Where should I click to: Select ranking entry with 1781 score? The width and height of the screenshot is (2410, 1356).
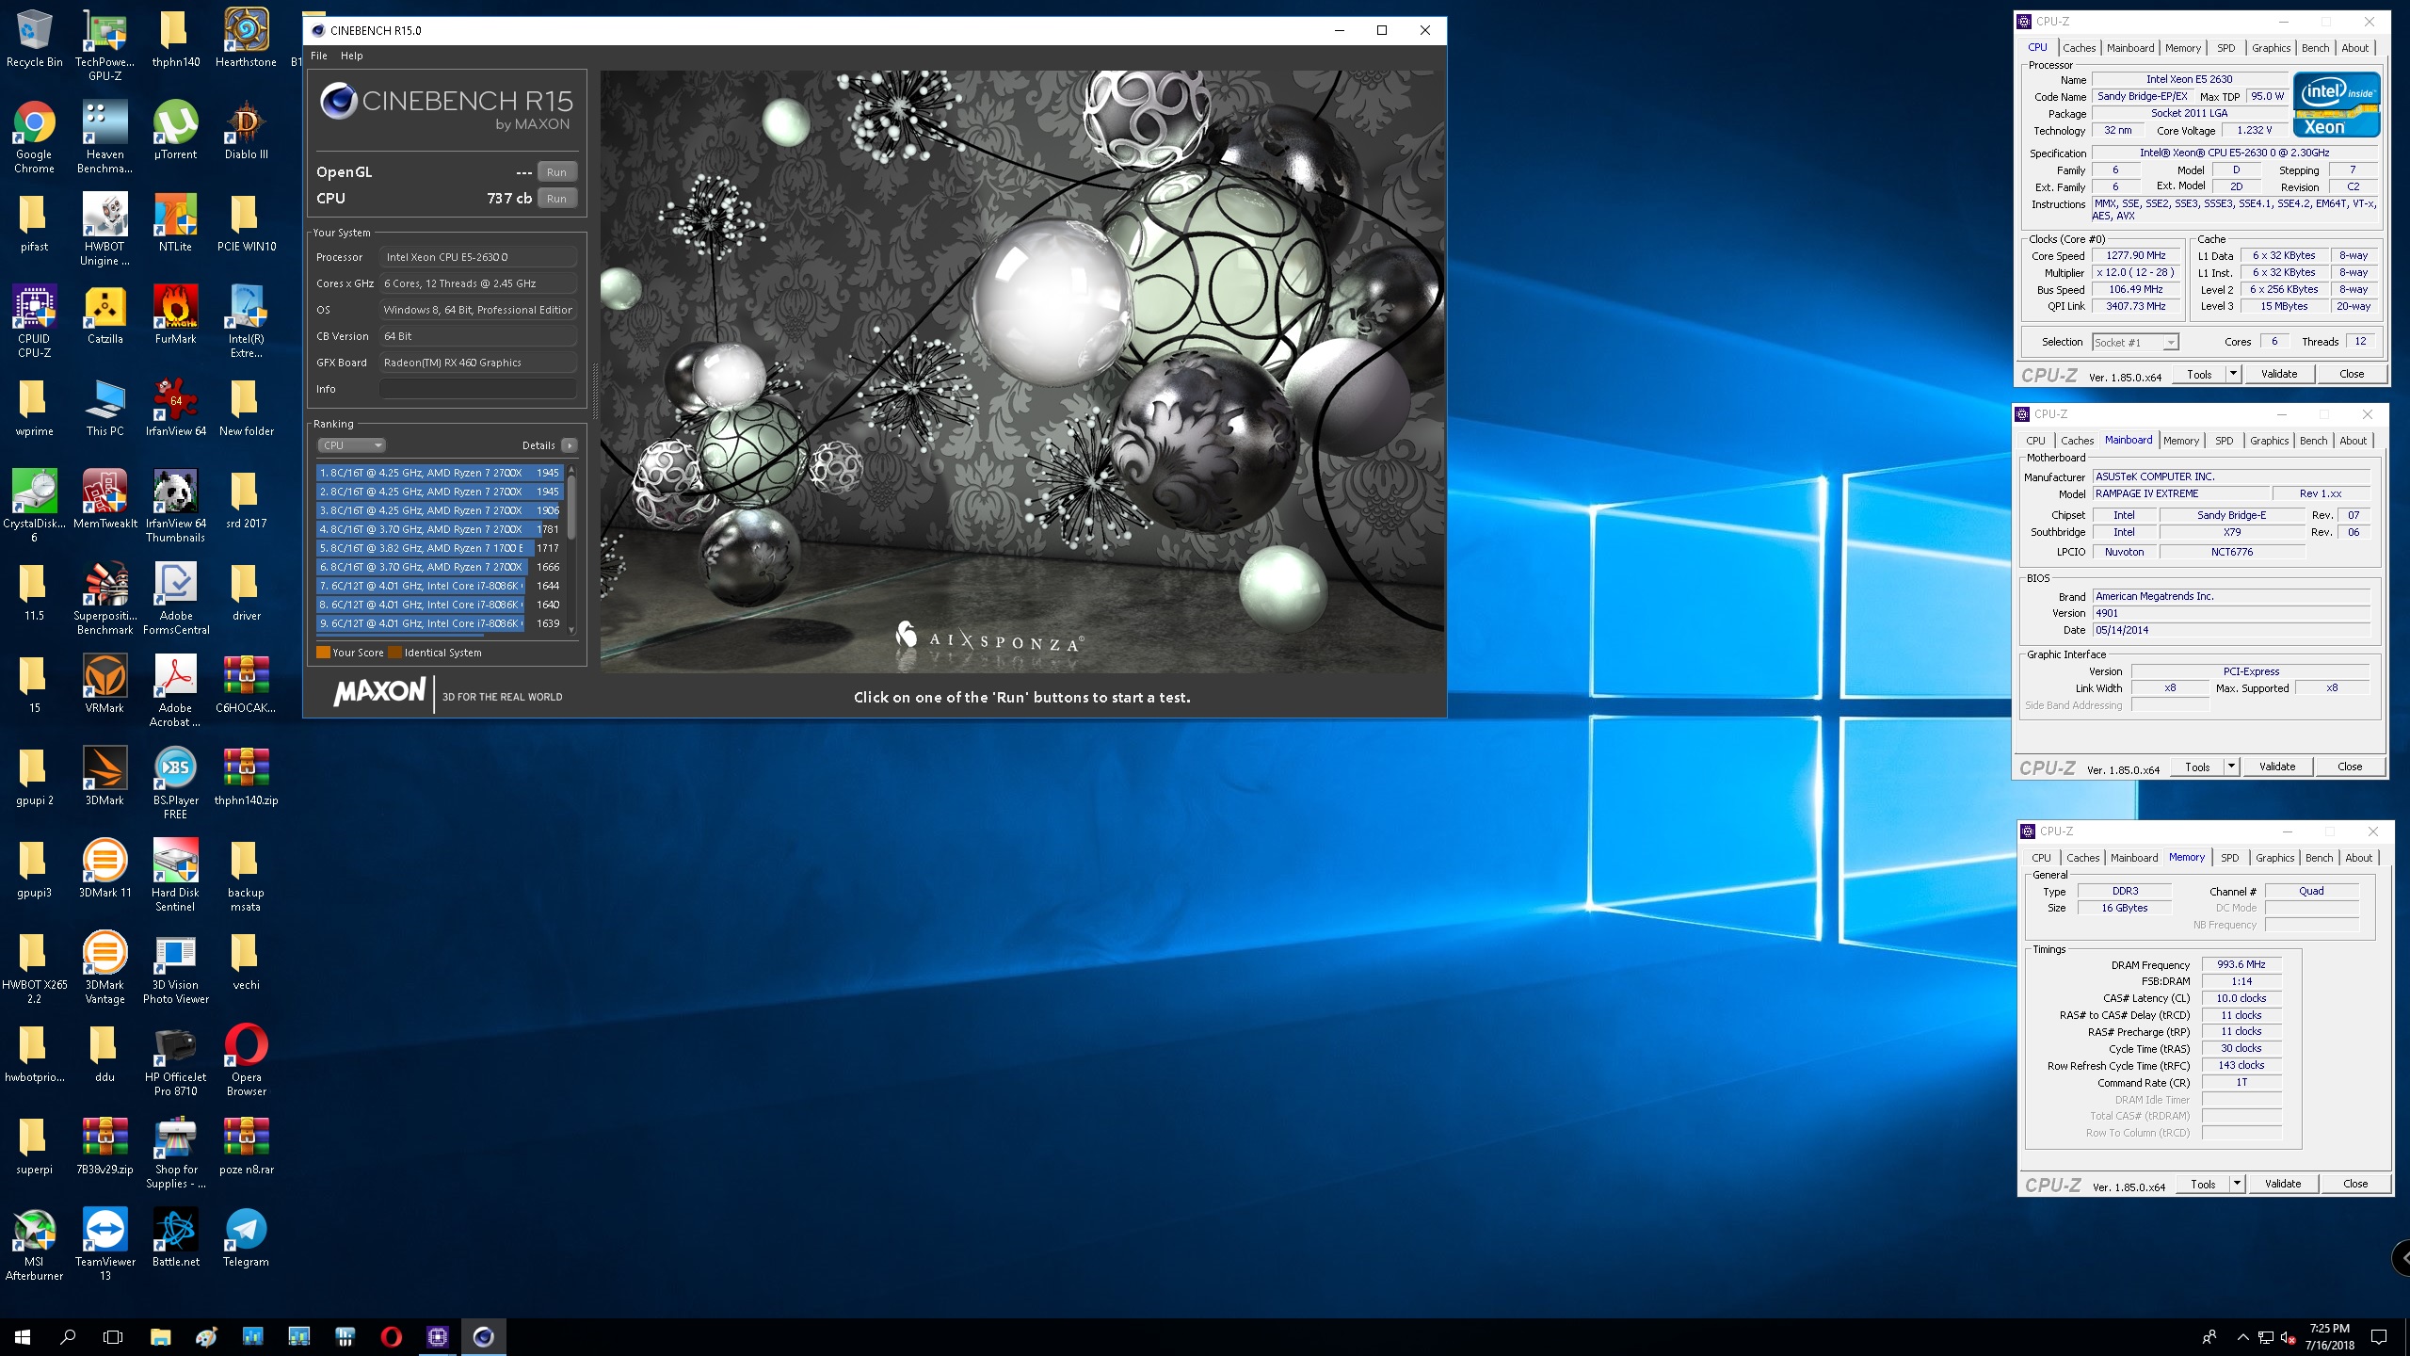(440, 529)
